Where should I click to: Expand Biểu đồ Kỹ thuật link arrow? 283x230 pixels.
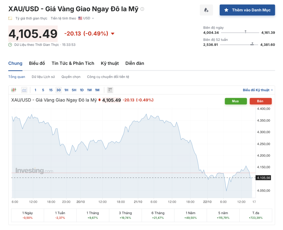[x=272, y=90]
